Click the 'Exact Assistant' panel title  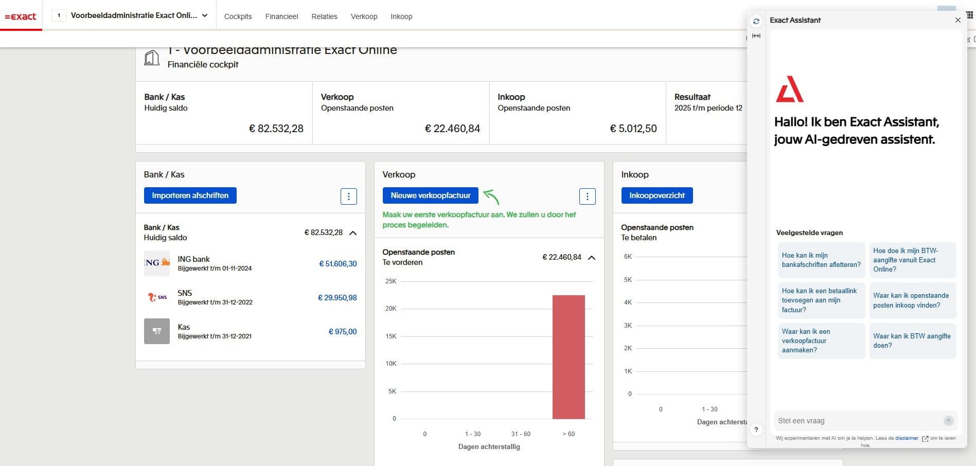pos(795,20)
